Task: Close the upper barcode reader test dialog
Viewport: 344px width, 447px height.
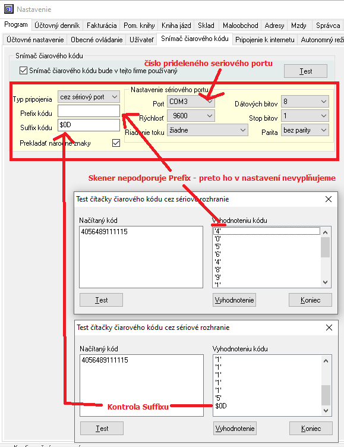Action: 329,199
